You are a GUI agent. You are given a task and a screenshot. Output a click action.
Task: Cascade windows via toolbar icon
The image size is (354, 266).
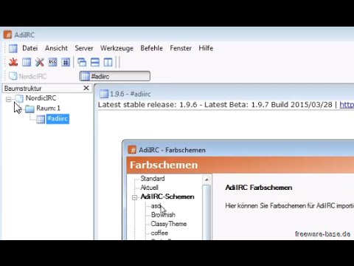(82, 62)
